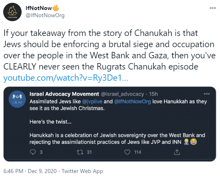Open the @israel_advocacy handle

click(122, 94)
